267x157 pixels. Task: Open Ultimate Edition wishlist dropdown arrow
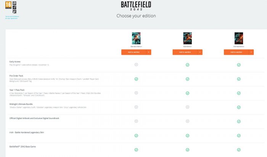(x=251, y=52)
